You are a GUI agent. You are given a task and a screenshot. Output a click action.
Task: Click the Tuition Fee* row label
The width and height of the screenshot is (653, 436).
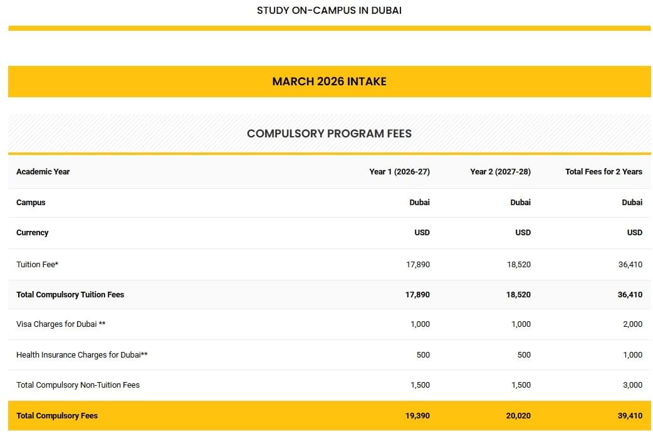point(37,265)
